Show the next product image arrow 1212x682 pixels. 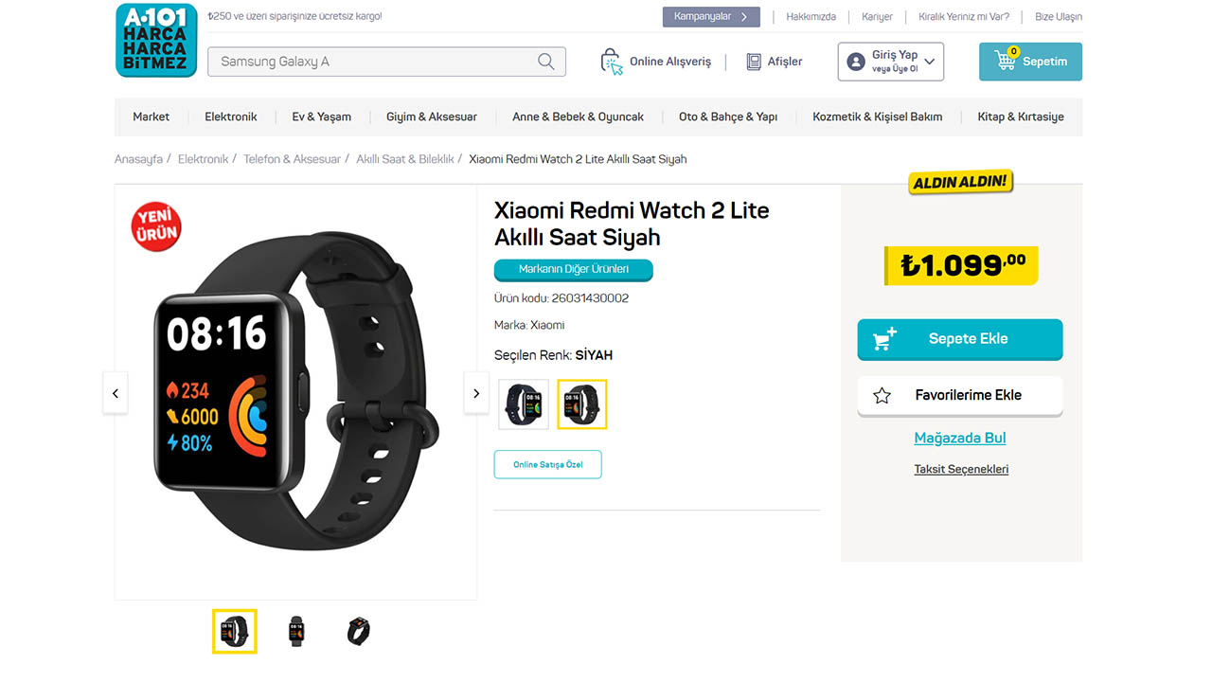pos(476,393)
